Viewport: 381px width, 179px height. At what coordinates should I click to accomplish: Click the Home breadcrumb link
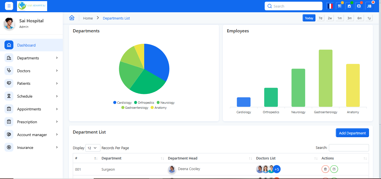(88, 18)
